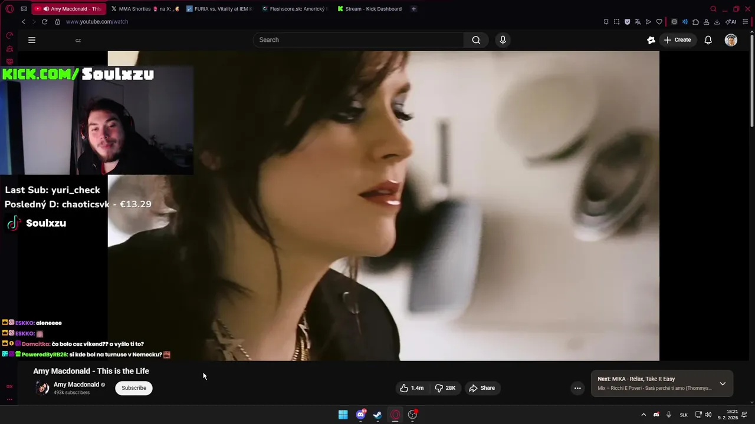
Task: Open the Create button
Action: tap(677, 40)
